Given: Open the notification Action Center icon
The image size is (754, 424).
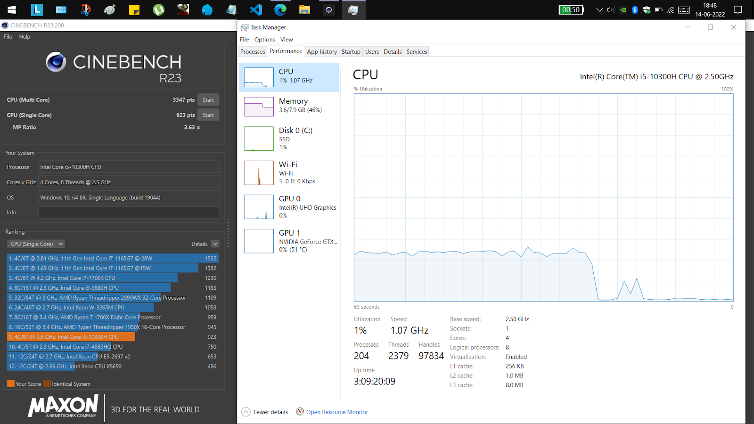Looking at the screenshot, I should pyautogui.click(x=738, y=9).
